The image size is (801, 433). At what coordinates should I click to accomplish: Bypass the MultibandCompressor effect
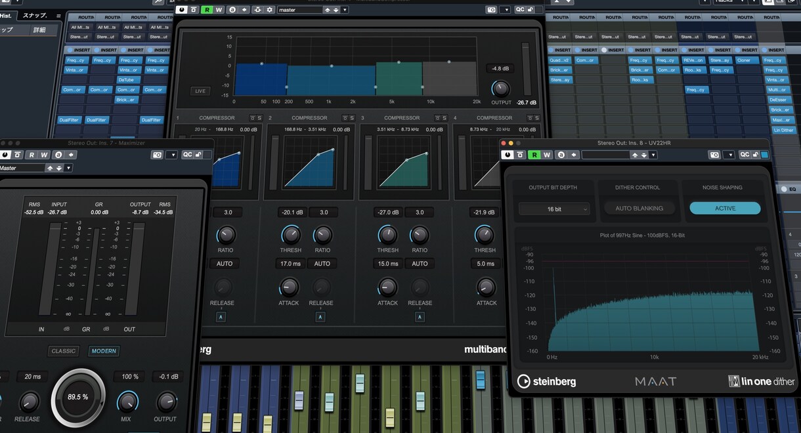194,10
